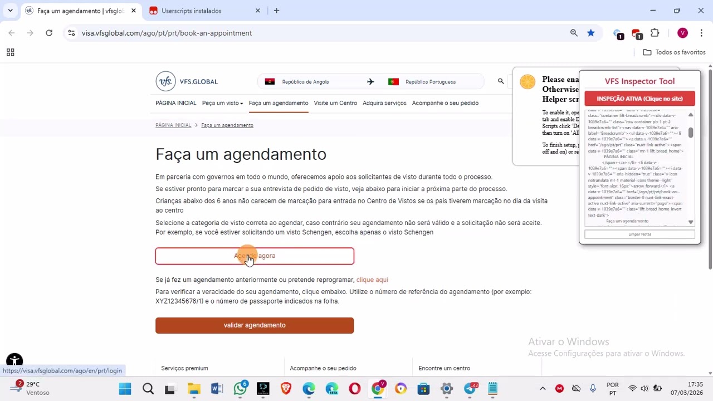Click the microphone tray icon

(593, 389)
